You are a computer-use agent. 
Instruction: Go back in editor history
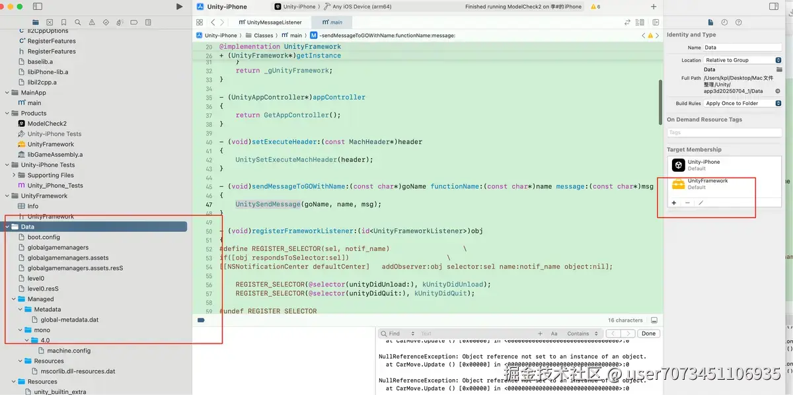[213, 22]
